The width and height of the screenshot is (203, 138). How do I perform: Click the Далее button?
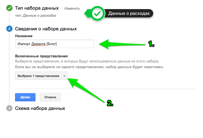pos(25,97)
